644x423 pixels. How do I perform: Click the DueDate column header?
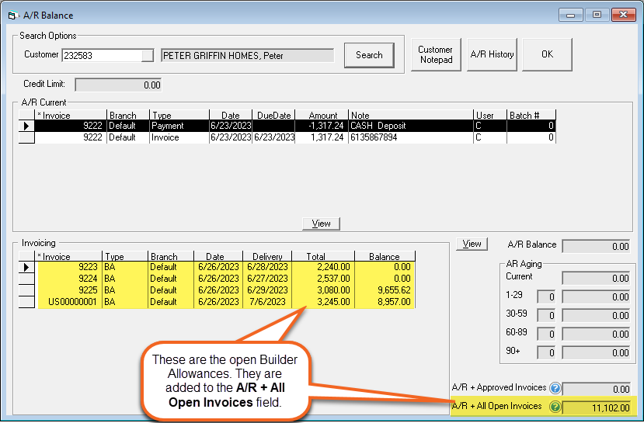pyautogui.click(x=273, y=115)
